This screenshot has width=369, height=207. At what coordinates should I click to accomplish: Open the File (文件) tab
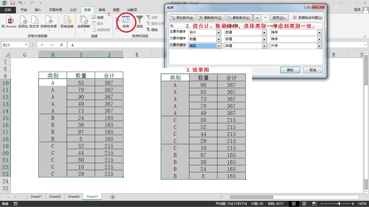pyautogui.click(x=8, y=10)
